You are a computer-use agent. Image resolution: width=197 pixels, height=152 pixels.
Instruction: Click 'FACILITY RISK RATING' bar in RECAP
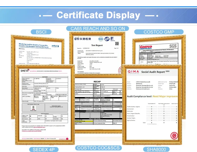coord(98,118)
